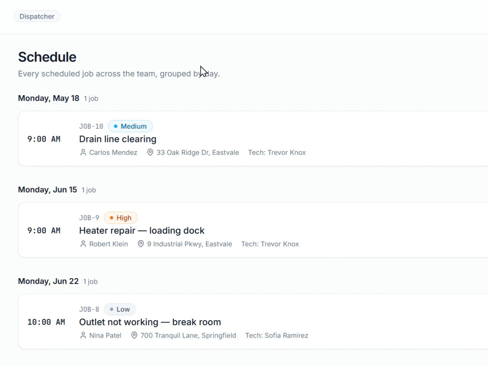Click the location pin before 9 Industrial Pkwy

(x=141, y=244)
